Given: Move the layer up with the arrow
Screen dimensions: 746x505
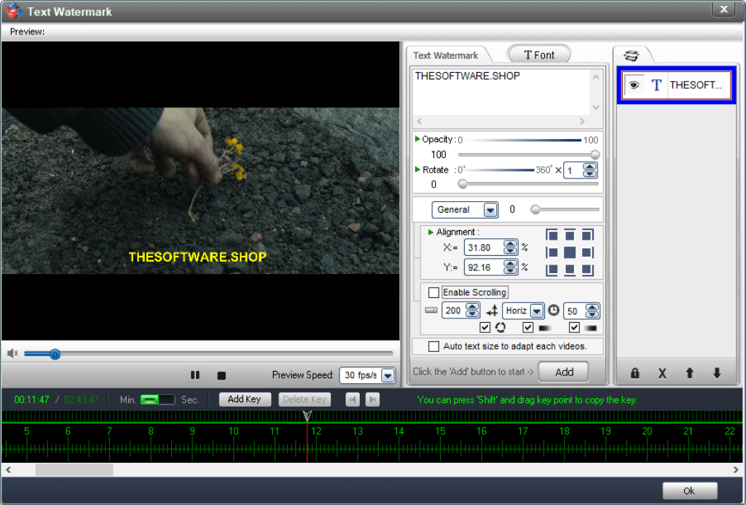Looking at the screenshot, I should (689, 373).
